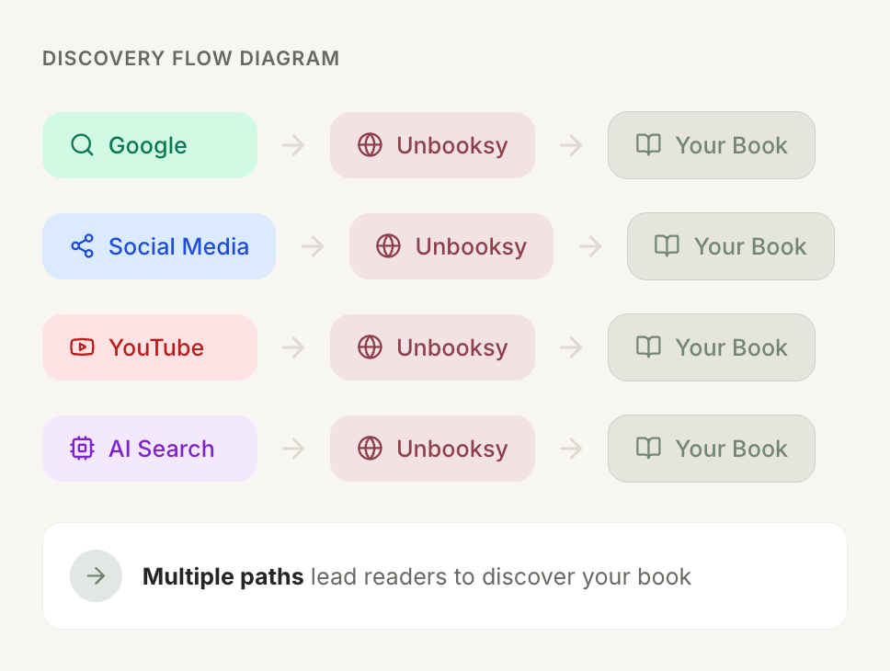890x671 pixels.
Task: Click the arrow before Your Book in the YouTube row
Action: [x=571, y=347]
